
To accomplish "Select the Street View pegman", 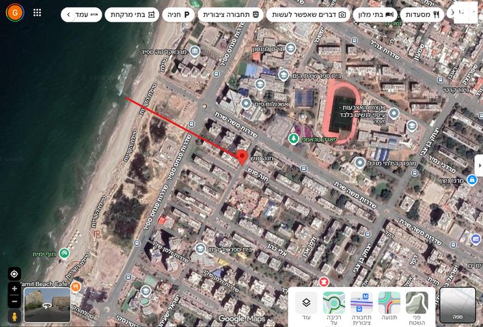I will click(14, 317).
